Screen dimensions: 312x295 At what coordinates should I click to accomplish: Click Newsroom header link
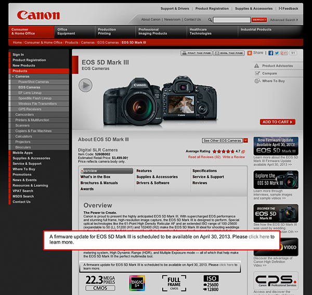[172, 19]
